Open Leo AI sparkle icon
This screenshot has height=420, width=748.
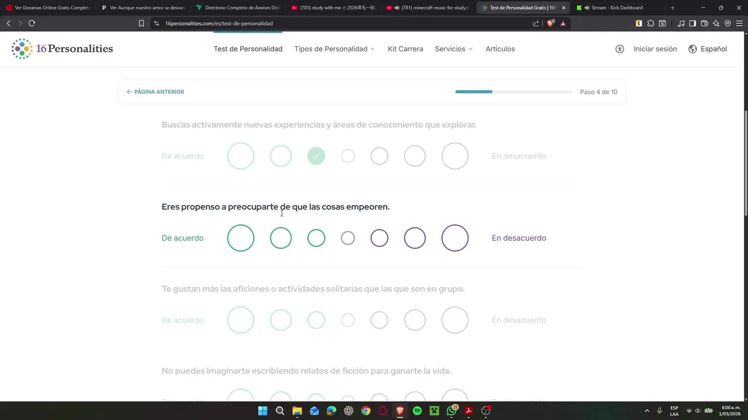[x=716, y=23]
